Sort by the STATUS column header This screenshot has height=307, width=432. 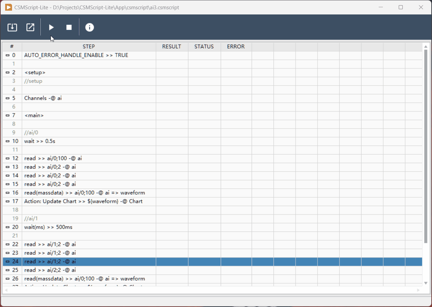pyautogui.click(x=204, y=46)
